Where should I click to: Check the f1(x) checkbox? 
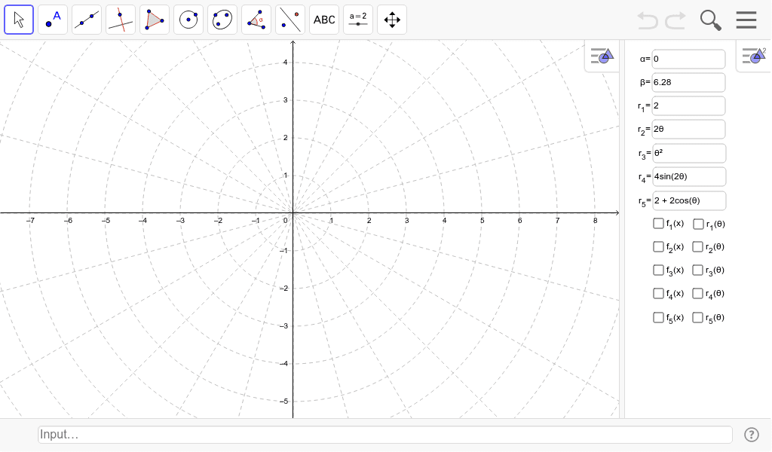tap(658, 223)
